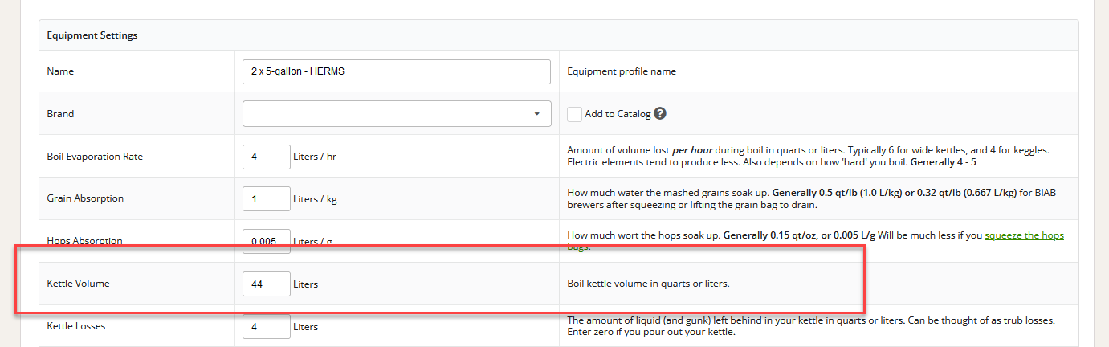Click the Kettle Losses row label
This screenshot has width=1109, height=347.
(76, 327)
